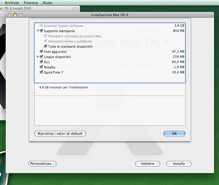
Task: Select the QuickTime 7 row label
Action: click(54, 72)
